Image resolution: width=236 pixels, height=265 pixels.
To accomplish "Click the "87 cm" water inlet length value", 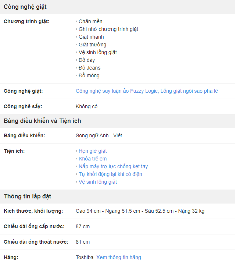I will coord(83,226).
